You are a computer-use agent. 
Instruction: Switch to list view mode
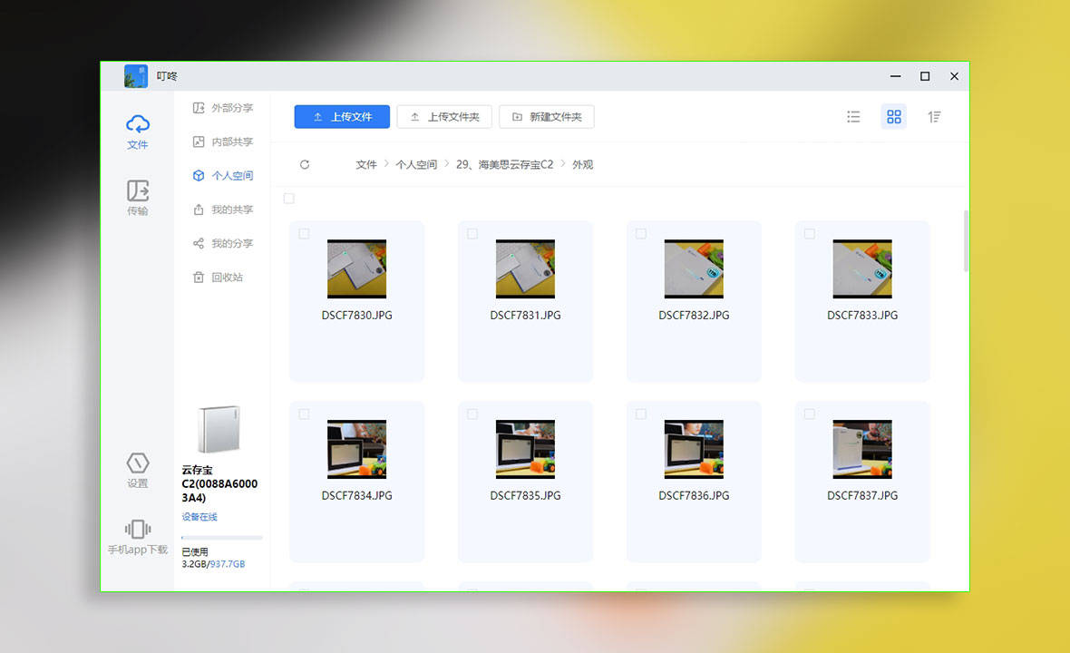[853, 116]
